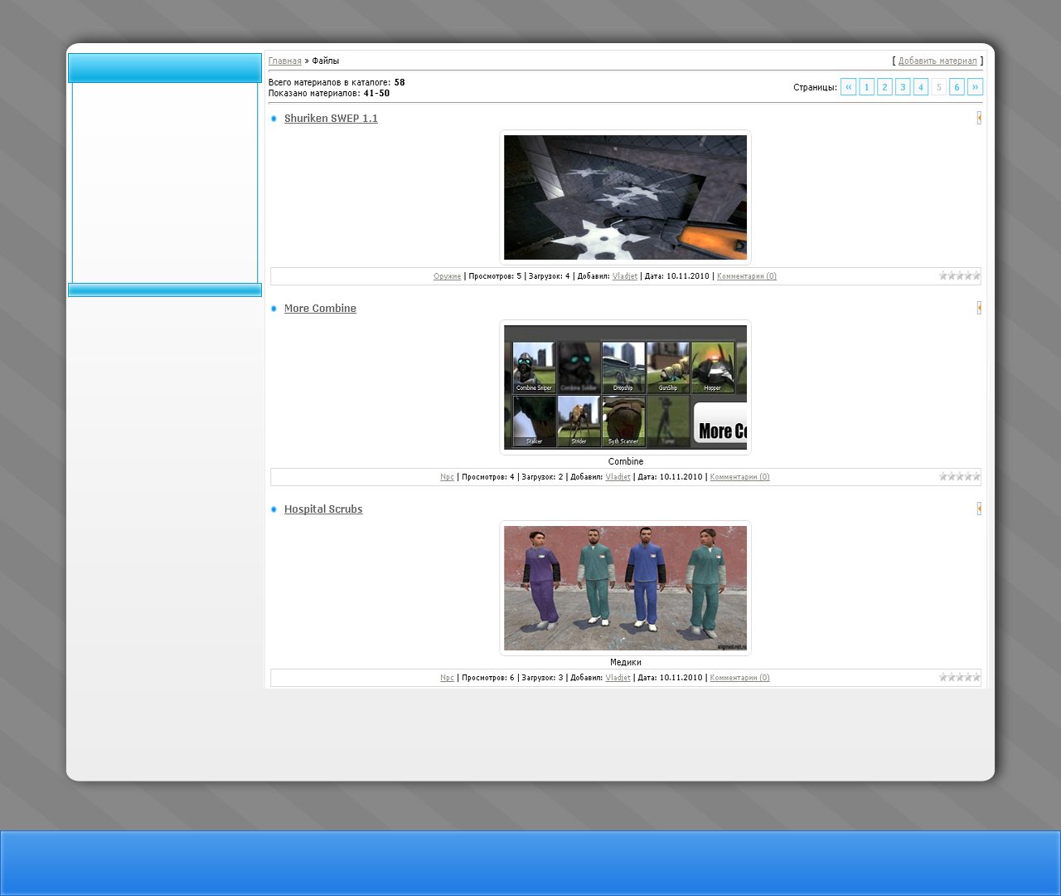Open the Npc category link under Hospital Scrubs
Viewport: 1061px width, 896px height.
coord(447,678)
